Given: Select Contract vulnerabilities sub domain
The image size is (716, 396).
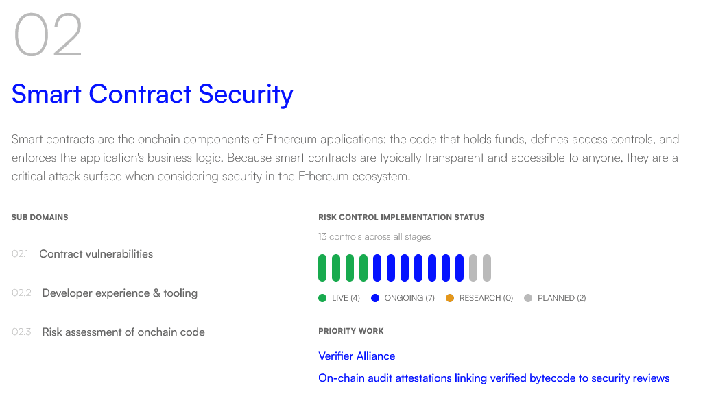Looking at the screenshot, I should (x=96, y=254).
